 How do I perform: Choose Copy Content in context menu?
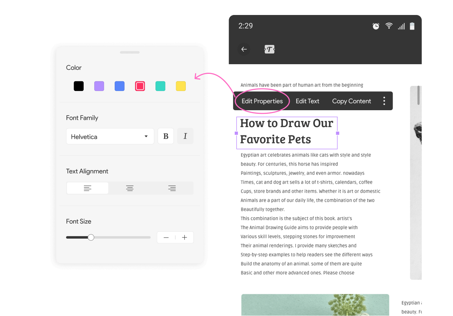point(352,101)
